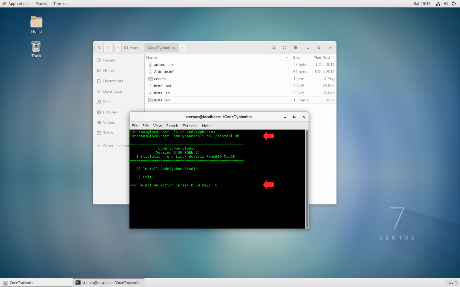Screen dimensions: 460x287
Task: Go back in file manager history
Action: [99, 48]
